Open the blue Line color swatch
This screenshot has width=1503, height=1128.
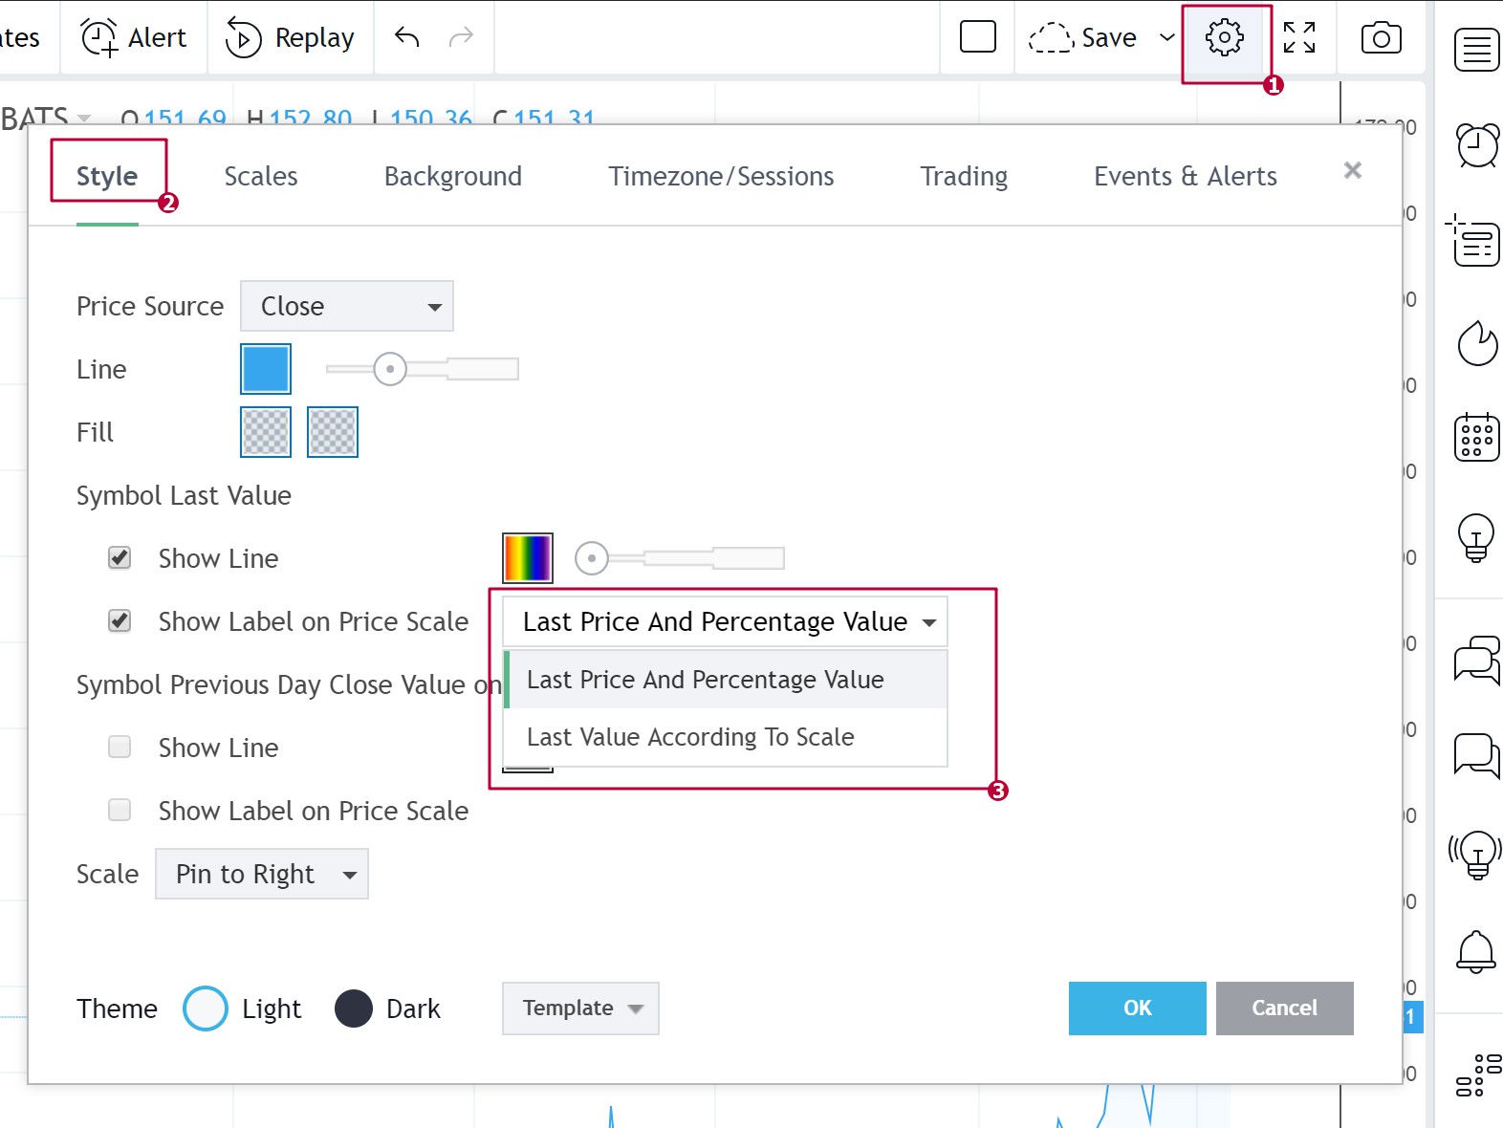[266, 369]
